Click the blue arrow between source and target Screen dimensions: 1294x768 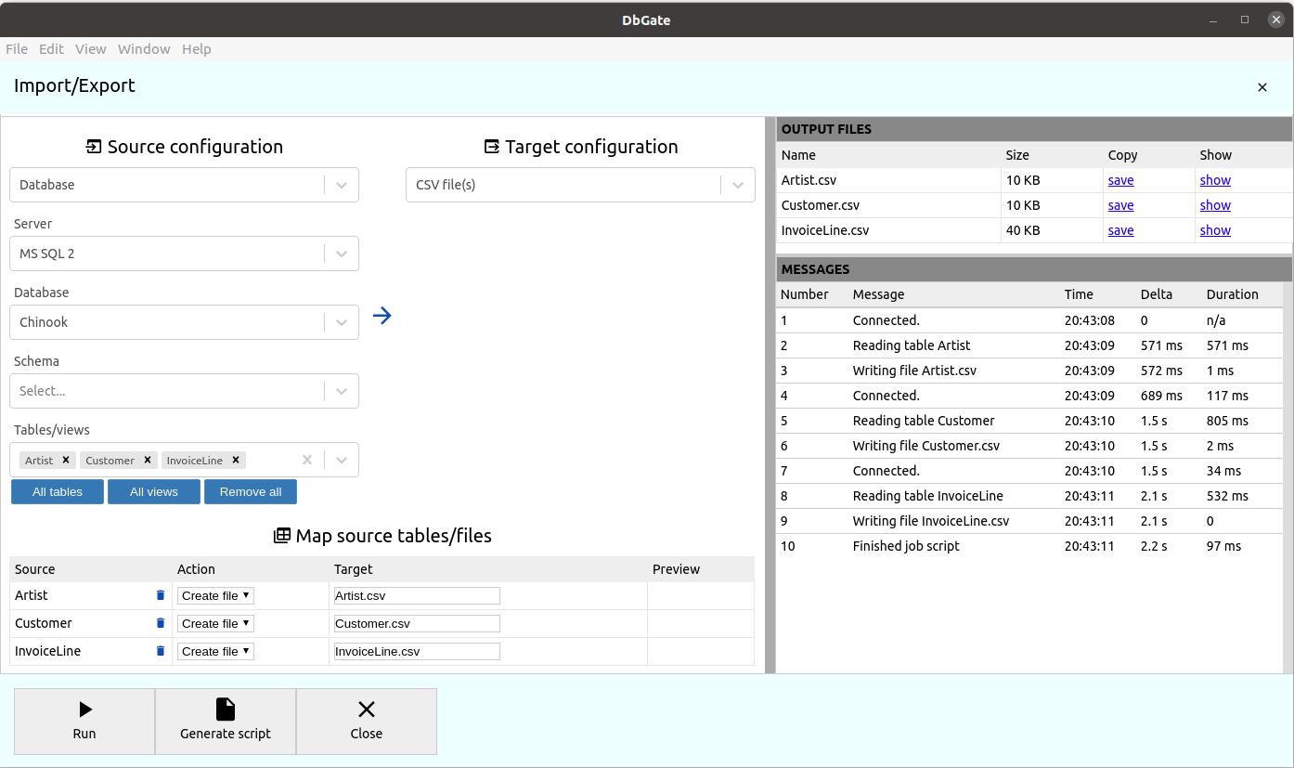(x=382, y=316)
